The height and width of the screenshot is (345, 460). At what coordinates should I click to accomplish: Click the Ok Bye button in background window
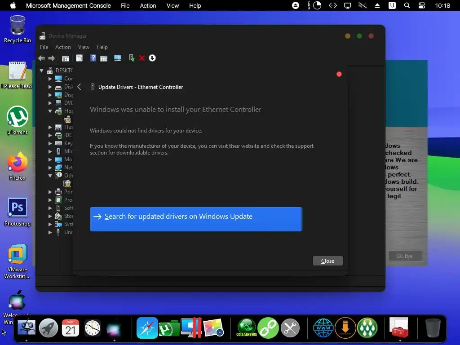pos(405,256)
